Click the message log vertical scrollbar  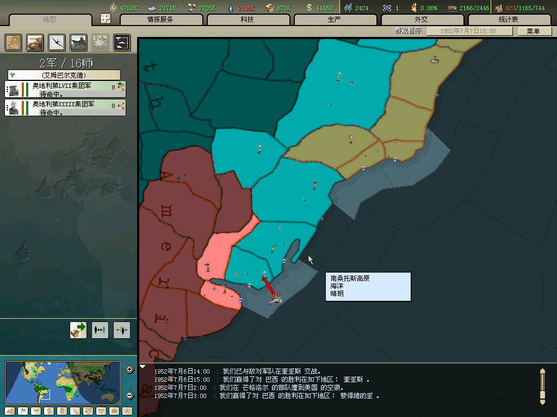542,387
